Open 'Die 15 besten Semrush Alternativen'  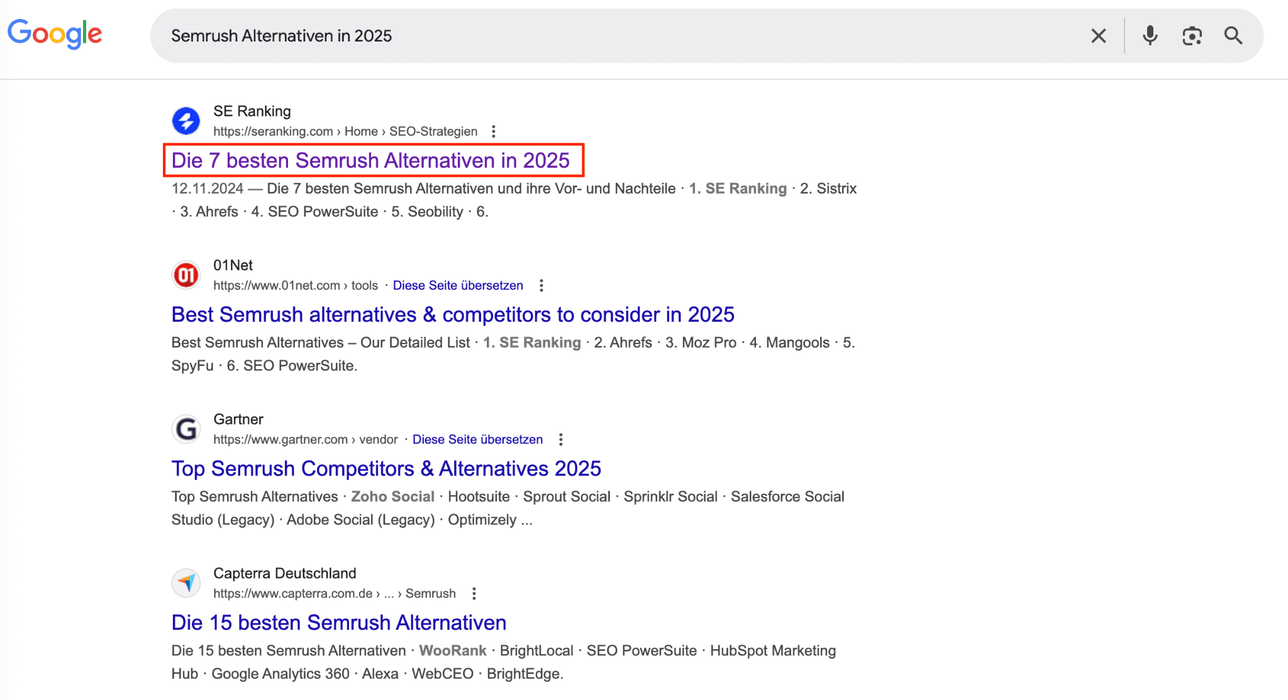coord(339,623)
